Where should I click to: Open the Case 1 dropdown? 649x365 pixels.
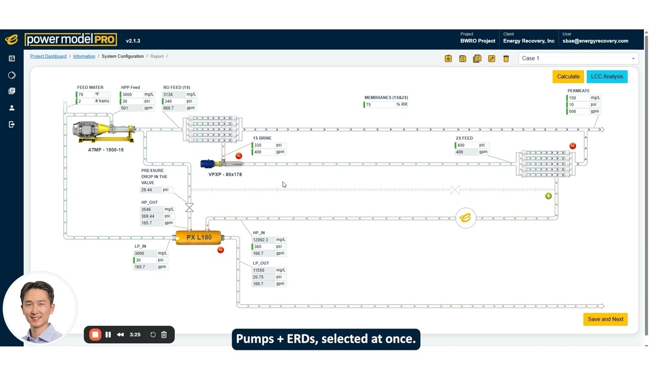[x=579, y=58]
